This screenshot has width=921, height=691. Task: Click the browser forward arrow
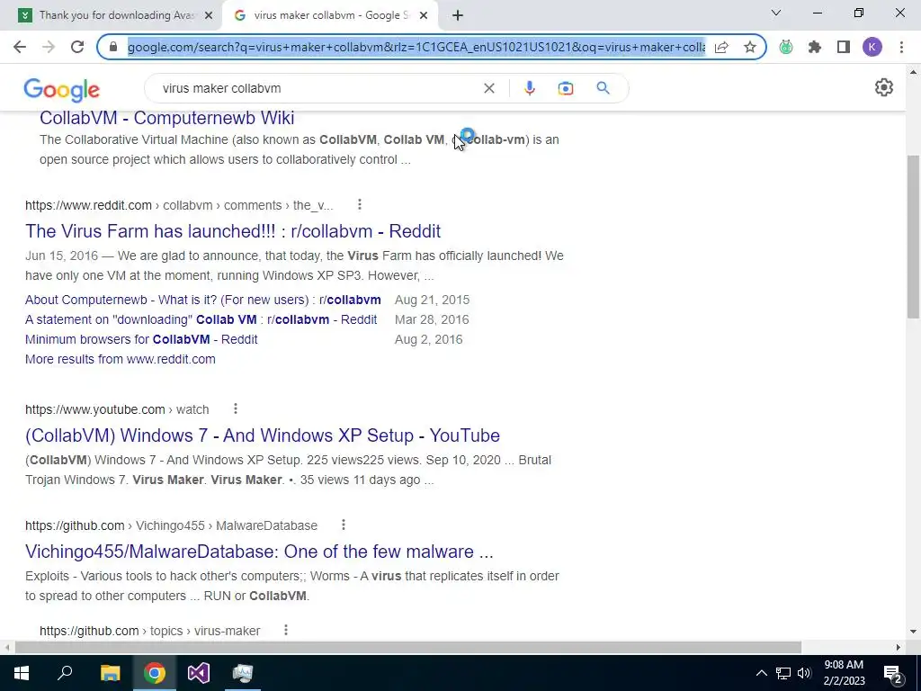tap(49, 47)
